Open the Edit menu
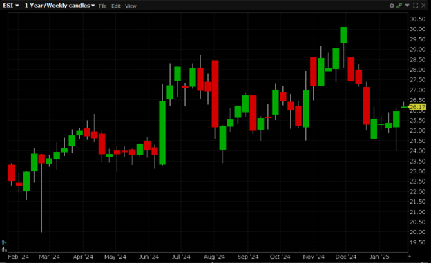Screen dimensions: 431x263 (116, 6)
